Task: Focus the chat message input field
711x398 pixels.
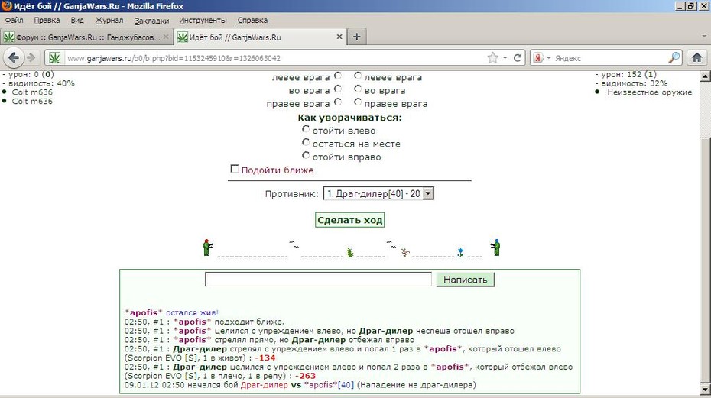Action: pyautogui.click(x=318, y=280)
